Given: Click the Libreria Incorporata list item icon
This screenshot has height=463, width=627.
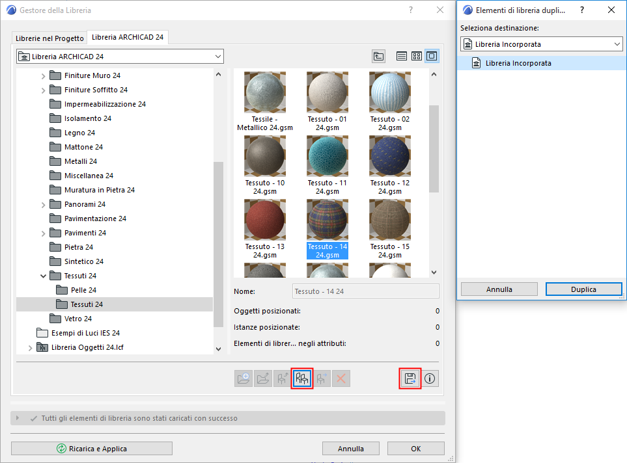Looking at the screenshot, I should 476,63.
